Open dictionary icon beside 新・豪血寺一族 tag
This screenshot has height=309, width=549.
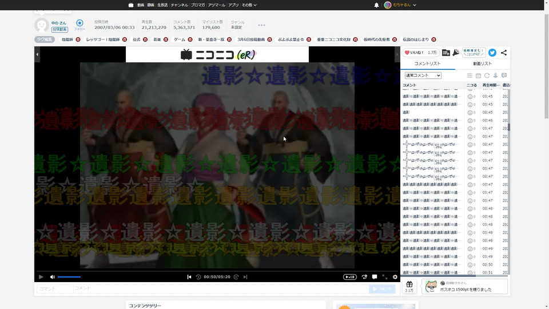point(229,39)
